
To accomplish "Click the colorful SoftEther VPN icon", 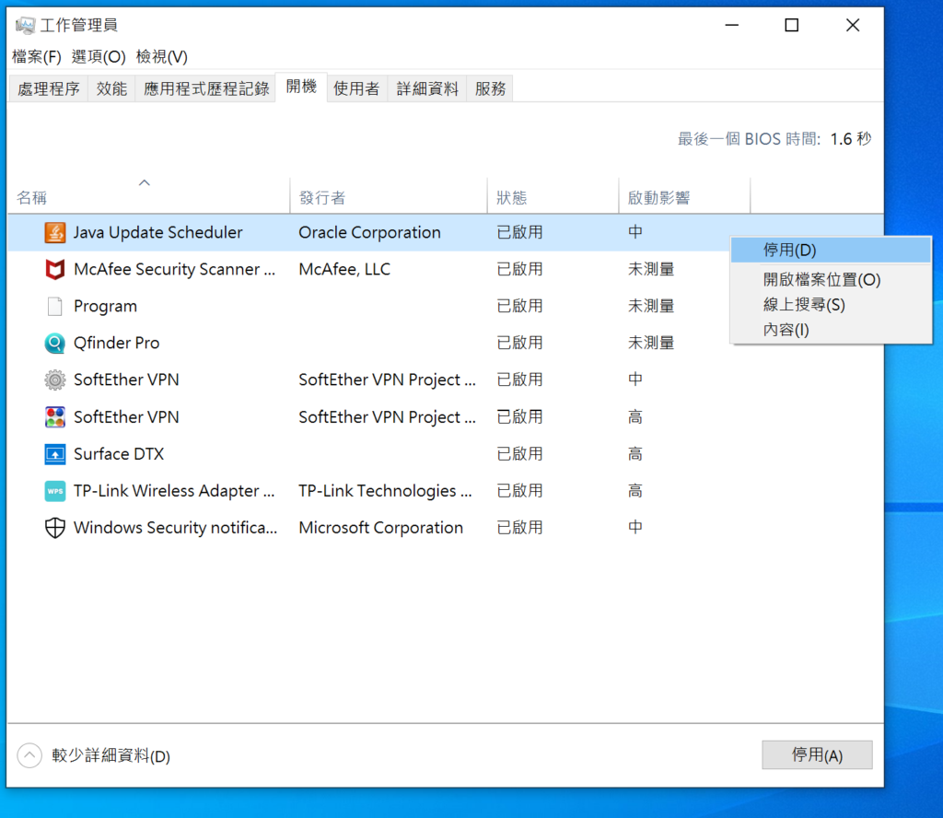I will coord(54,416).
